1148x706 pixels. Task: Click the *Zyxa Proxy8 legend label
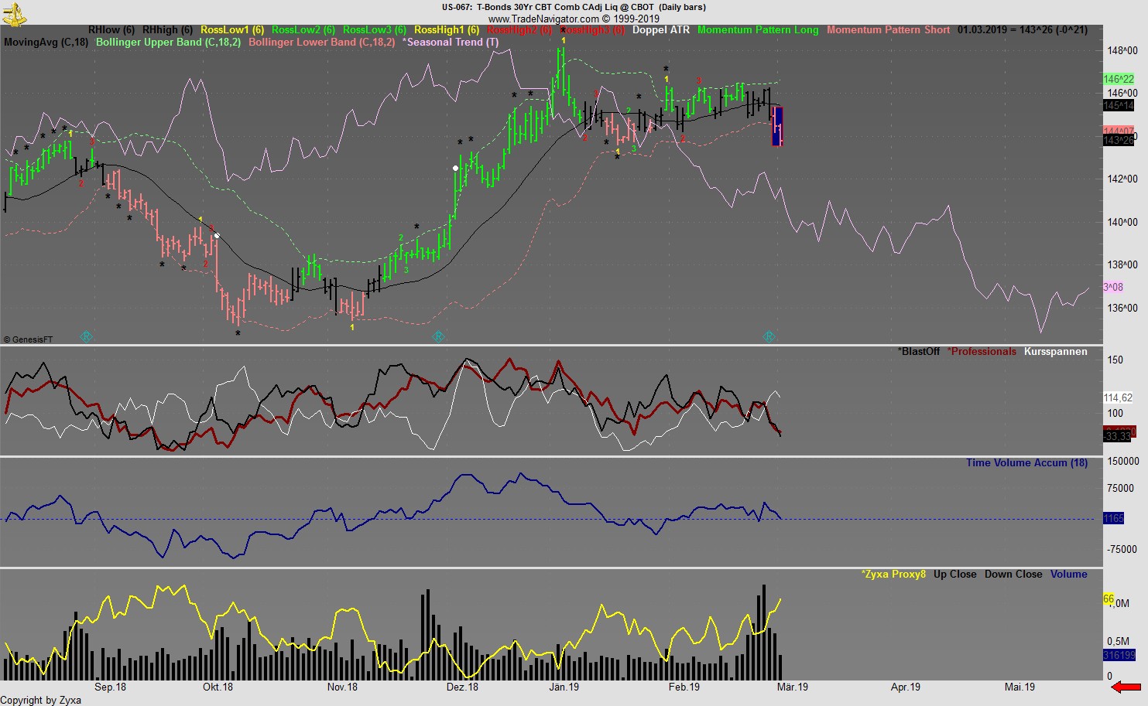tap(893, 575)
